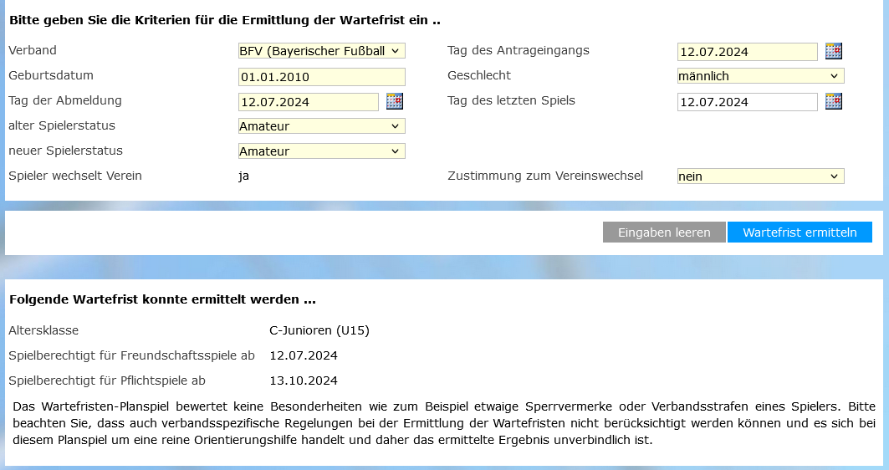The width and height of the screenshot is (889, 470).
Task: Click the Geburtsdatum input field
Action: pos(321,77)
